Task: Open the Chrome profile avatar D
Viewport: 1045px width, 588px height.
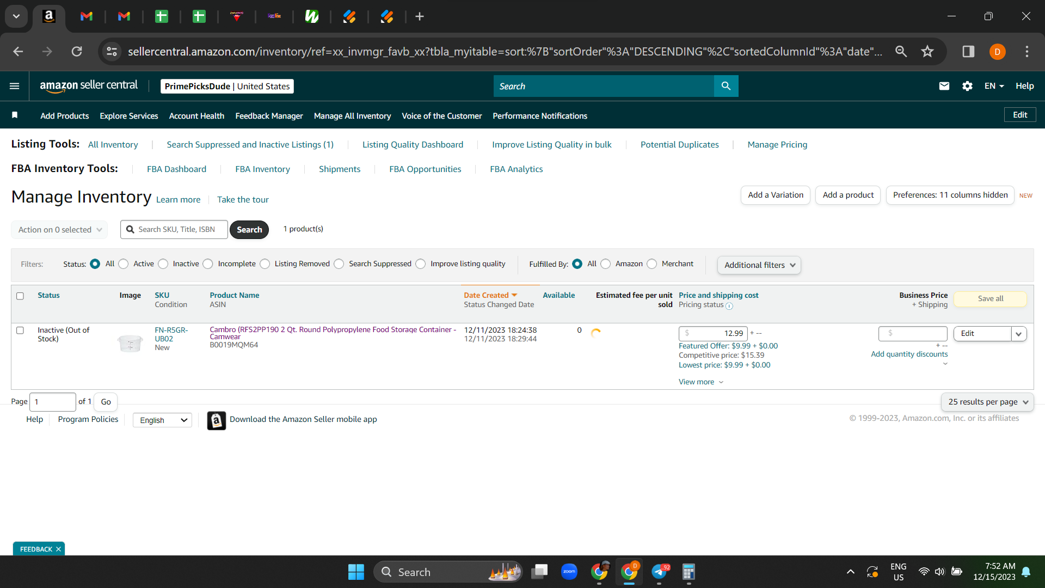Action: pyautogui.click(x=998, y=52)
